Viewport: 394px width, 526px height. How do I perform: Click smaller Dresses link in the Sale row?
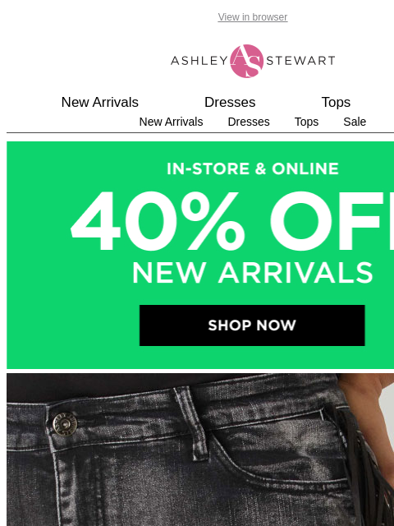point(249,122)
